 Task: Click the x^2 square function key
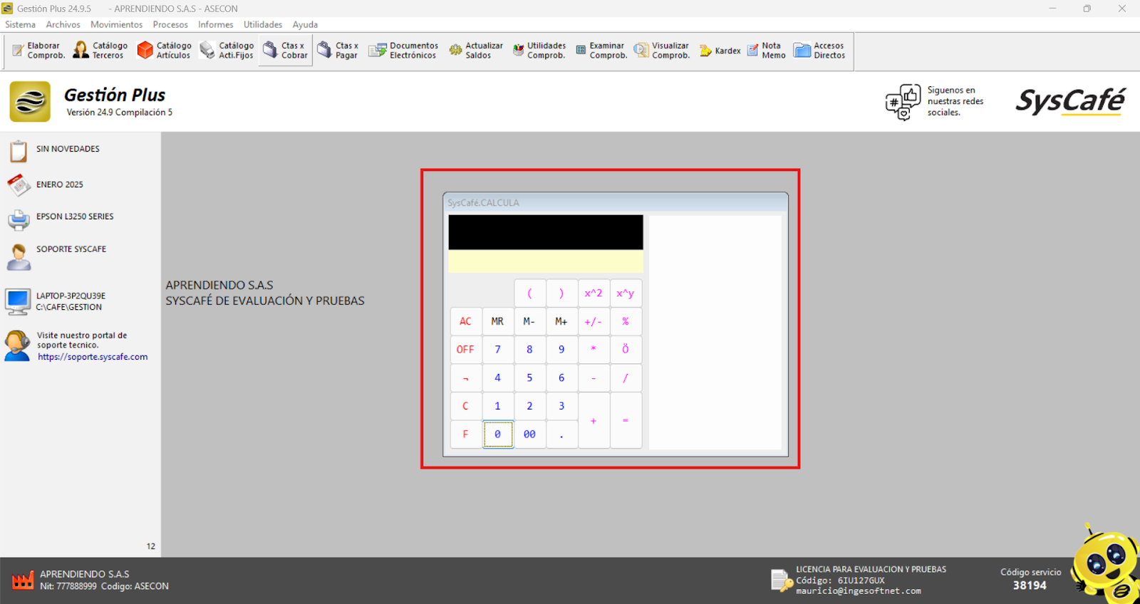pos(594,293)
